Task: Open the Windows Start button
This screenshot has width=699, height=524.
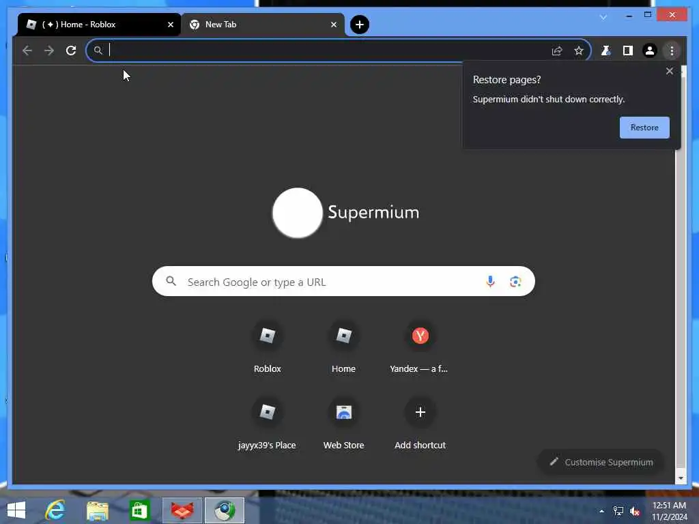Action: pyautogui.click(x=16, y=510)
